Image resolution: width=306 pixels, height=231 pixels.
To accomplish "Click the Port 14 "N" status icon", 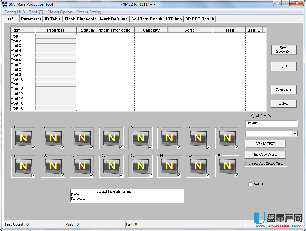I will (x=169, y=166).
